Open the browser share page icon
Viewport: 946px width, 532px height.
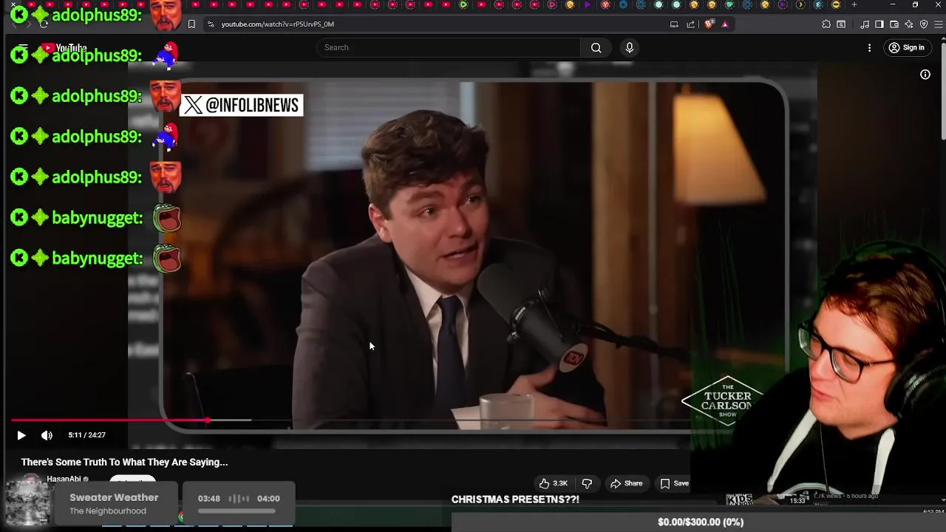tap(691, 24)
